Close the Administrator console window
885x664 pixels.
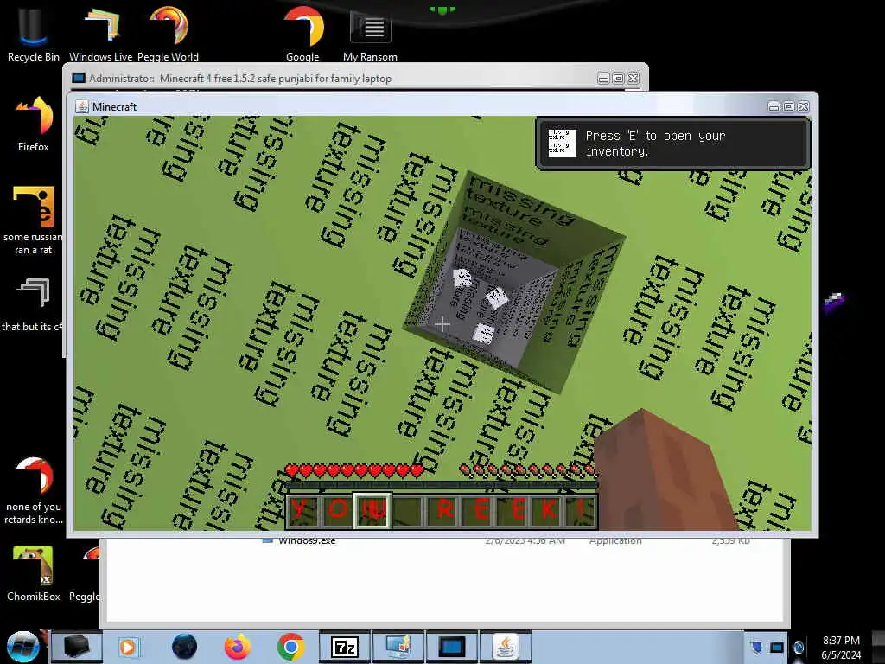pos(633,79)
